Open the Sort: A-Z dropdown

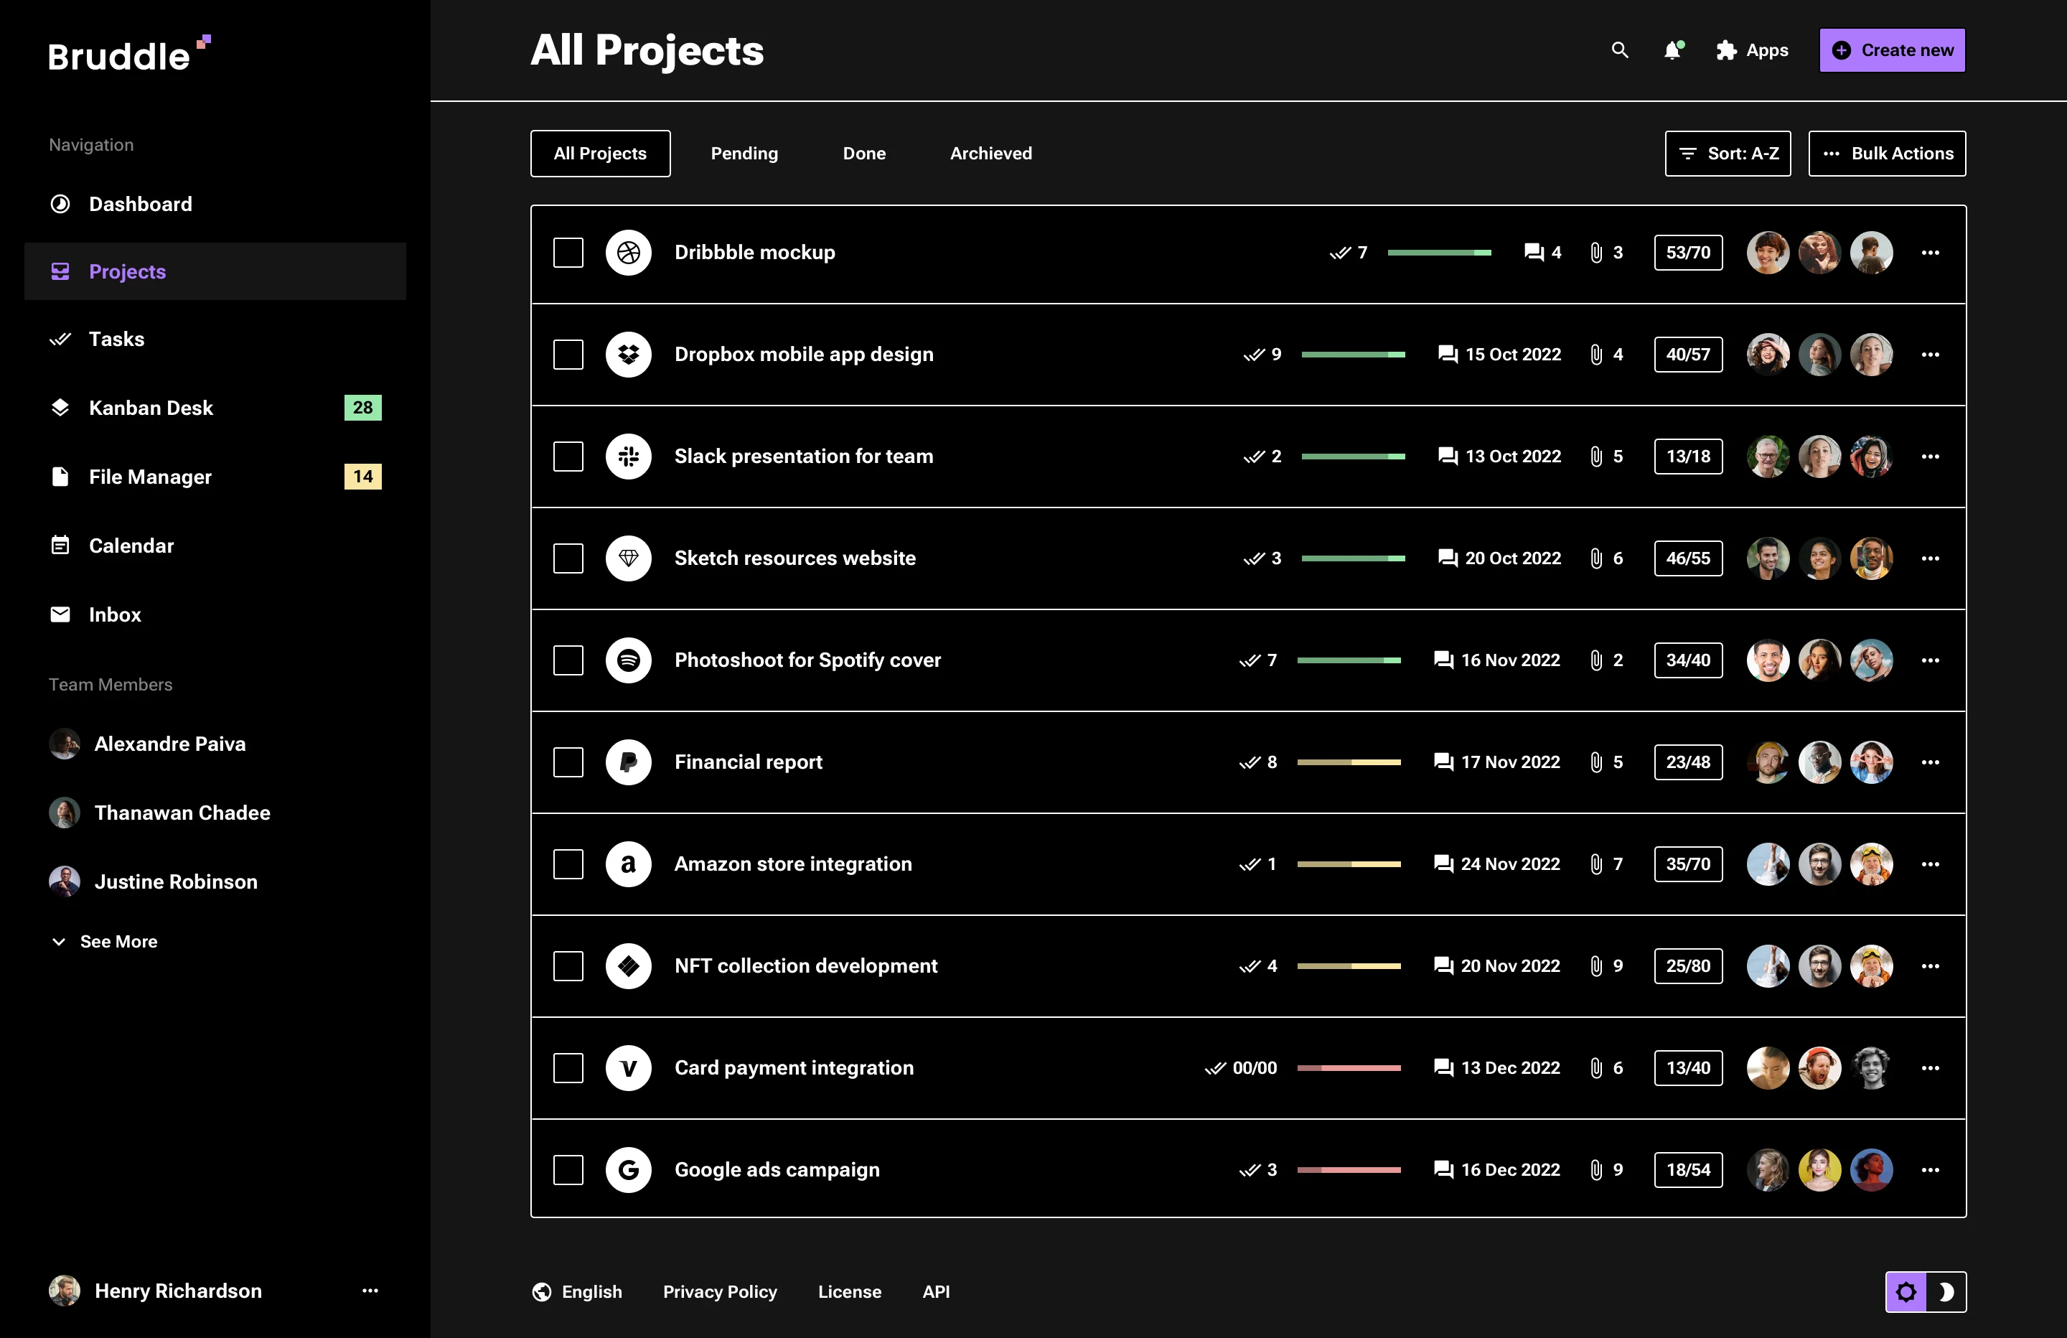pyautogui.click(x=1728, y=153)
